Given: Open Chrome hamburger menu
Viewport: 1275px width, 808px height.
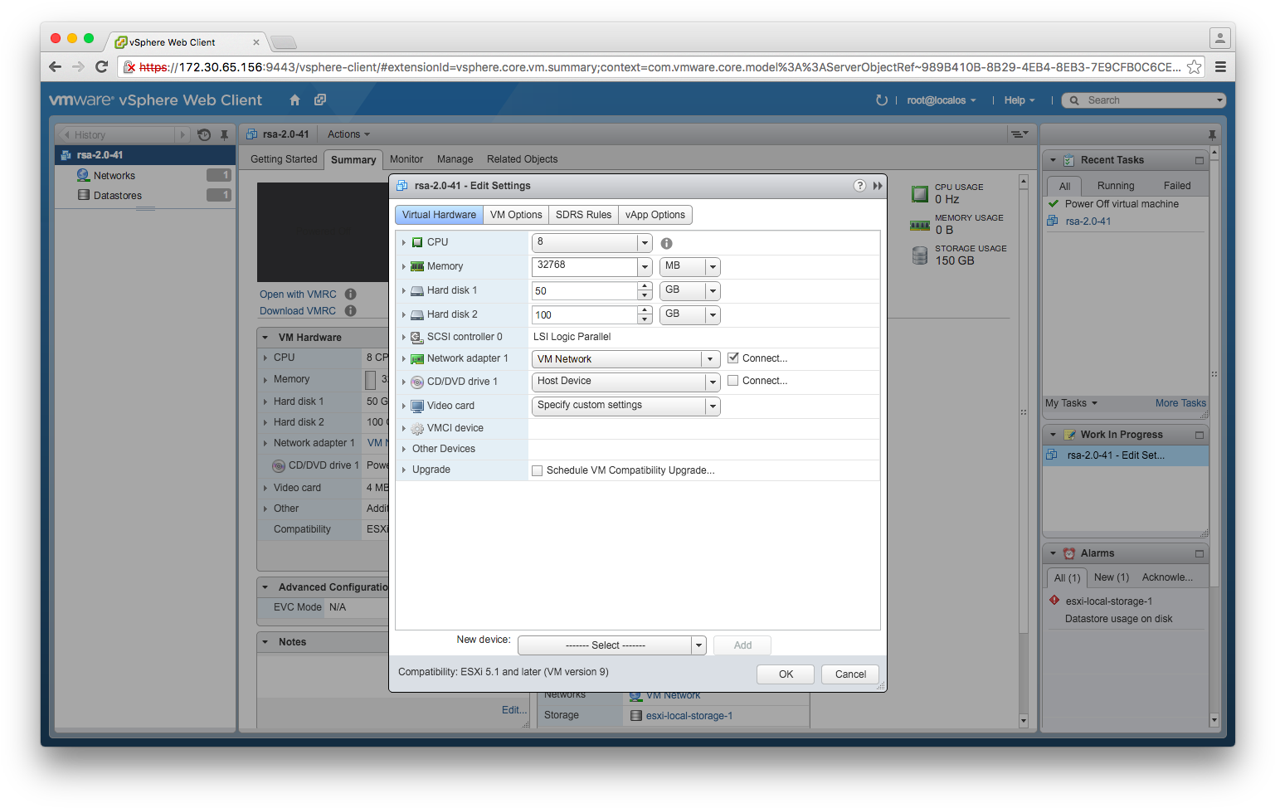Looking at the screenshot, I should point(1220,67).
